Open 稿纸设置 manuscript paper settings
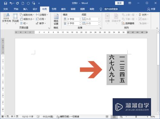160x119 pixels. click(56, 19)
